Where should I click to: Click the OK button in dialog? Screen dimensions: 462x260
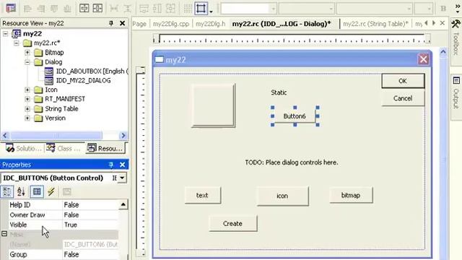pos(403,81)
